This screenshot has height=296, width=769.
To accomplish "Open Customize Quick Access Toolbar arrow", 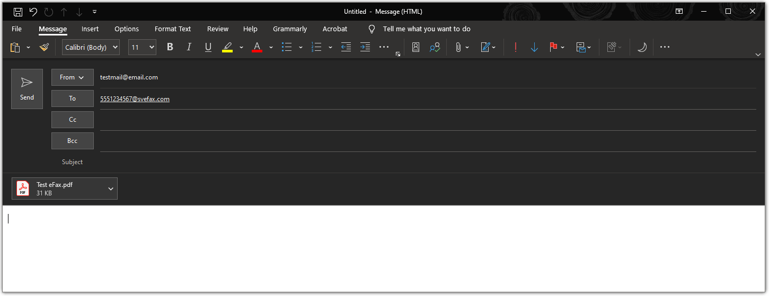I will pos(94,12).
